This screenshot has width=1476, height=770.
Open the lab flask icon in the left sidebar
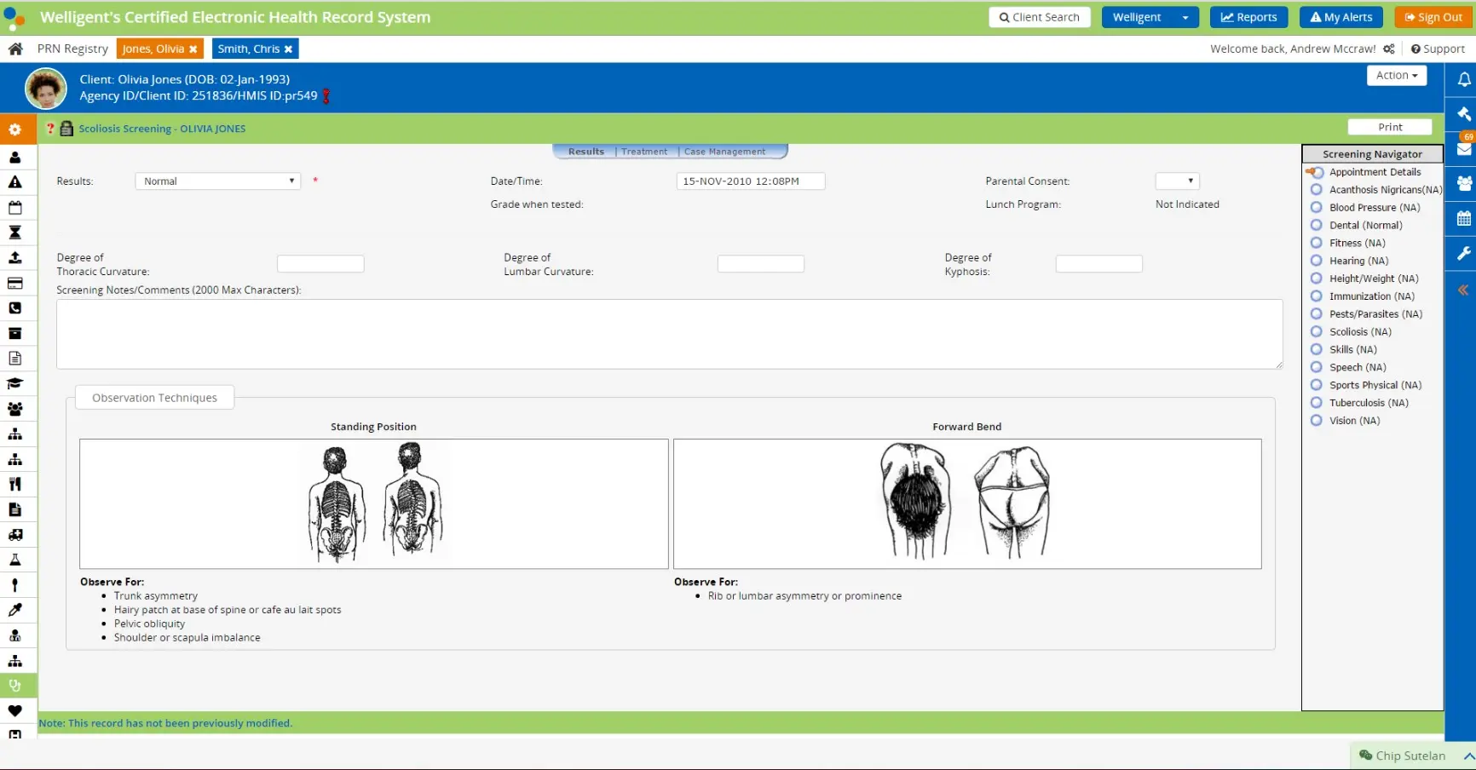15,560
